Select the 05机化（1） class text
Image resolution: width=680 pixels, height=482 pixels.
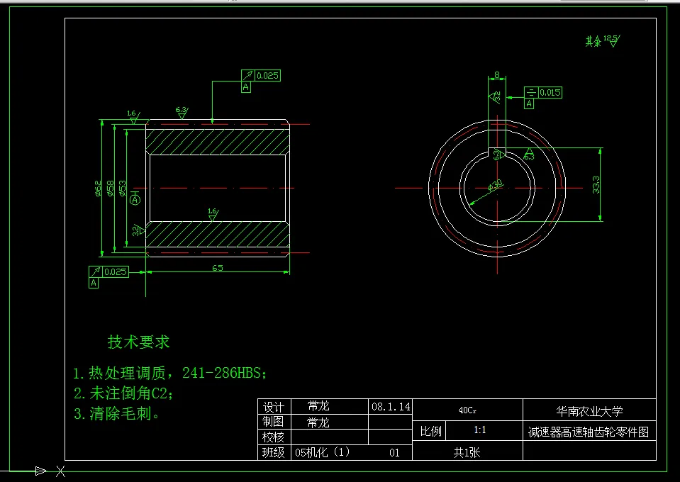(x=322, y=452)
